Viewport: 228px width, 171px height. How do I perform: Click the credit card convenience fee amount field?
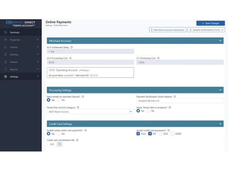(52, 144)
